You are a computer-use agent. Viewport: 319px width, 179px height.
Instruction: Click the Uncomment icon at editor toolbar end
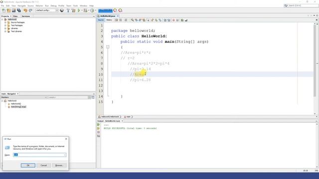(186, 20)
